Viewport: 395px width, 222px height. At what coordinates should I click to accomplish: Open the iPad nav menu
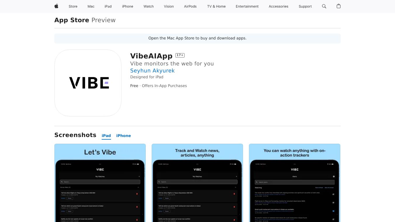coord(108,6)
